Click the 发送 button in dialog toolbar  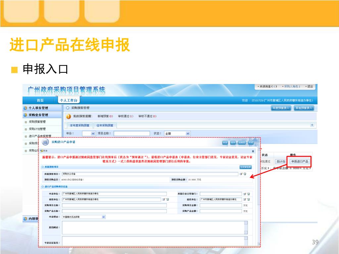pos(225,143)
